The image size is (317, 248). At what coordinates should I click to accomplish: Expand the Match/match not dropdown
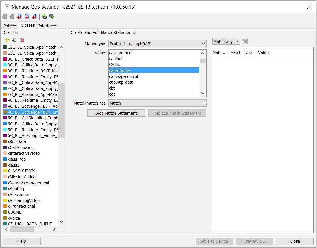pos(157,103)
